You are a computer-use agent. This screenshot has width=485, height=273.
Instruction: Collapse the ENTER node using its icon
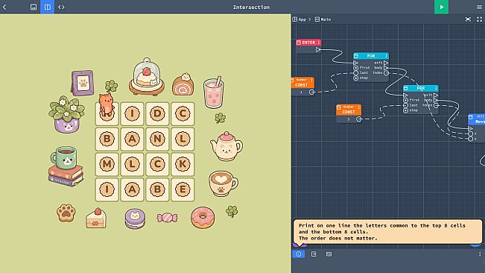click(x=299, y=43)
